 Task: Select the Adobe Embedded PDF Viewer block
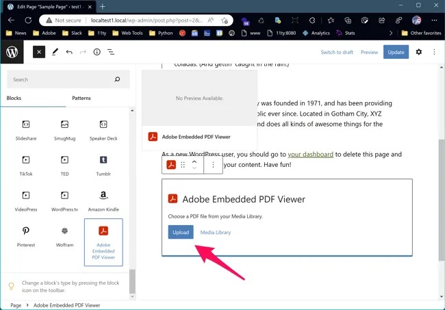pyautogui.click(x=103, y=242)
